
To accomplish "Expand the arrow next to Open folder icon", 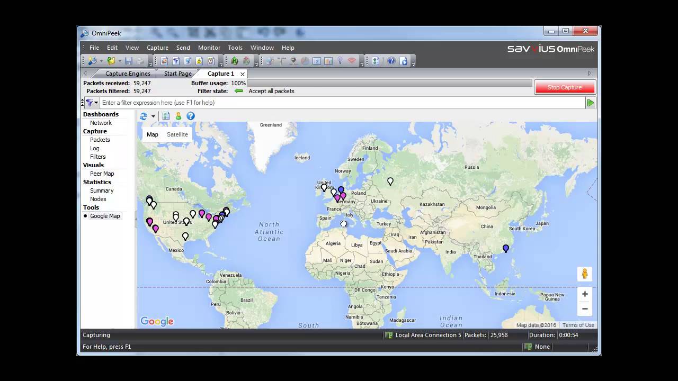I will tap(120, 61).
